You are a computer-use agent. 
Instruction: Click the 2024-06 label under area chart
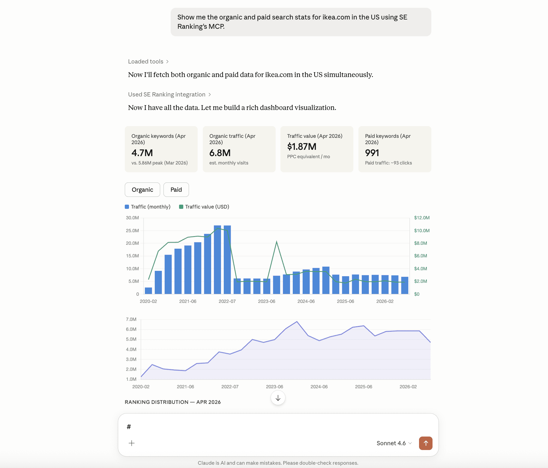point(319,387)
